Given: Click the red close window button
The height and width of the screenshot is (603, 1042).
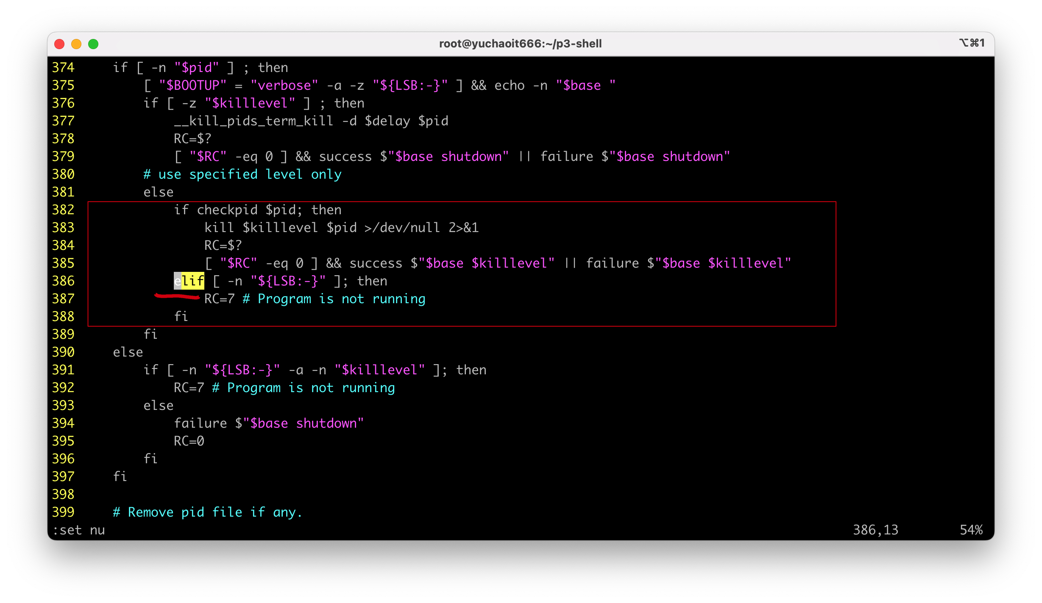Looking at the screenshot, I should (x=60, y=44).
